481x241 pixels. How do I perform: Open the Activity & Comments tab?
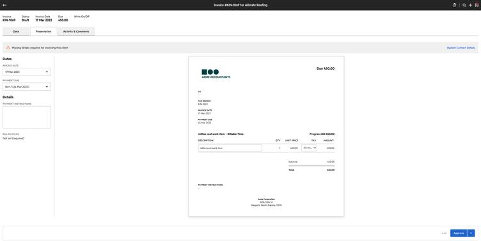(x=76, y=31)
